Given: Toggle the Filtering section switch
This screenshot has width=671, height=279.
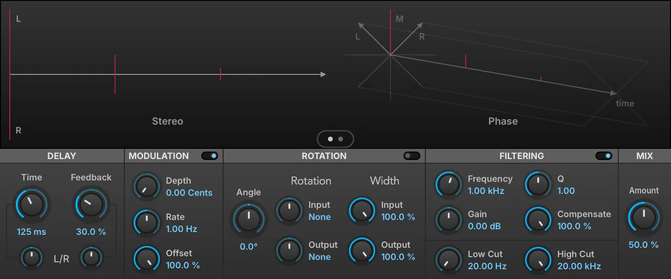Looking at the screenshot, I should click(604, 156).
